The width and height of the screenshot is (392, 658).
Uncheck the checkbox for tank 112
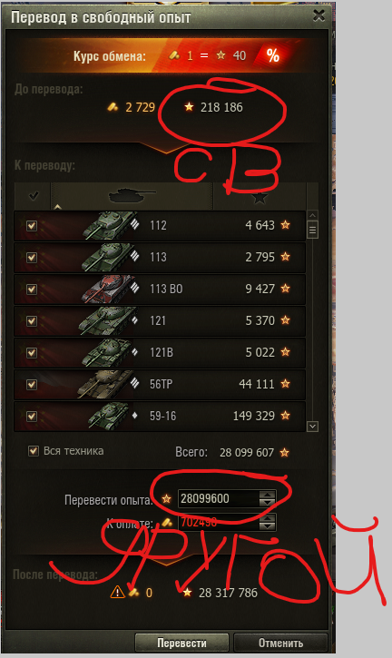pos(32,226)
